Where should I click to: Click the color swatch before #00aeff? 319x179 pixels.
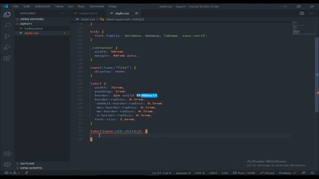point(139,95)
